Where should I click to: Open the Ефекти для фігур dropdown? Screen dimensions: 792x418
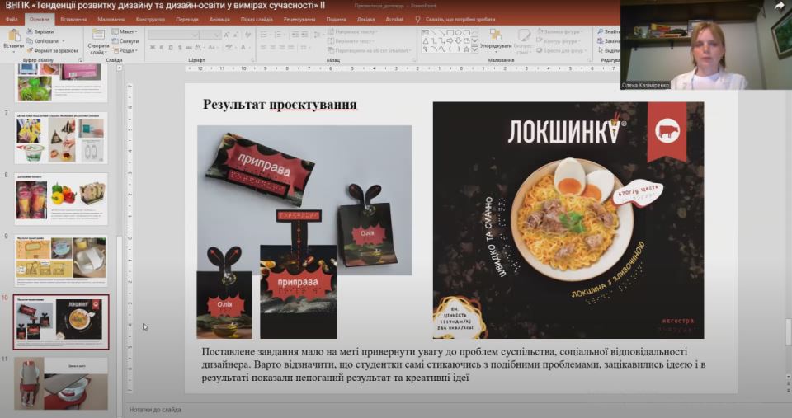coord(562,50)
